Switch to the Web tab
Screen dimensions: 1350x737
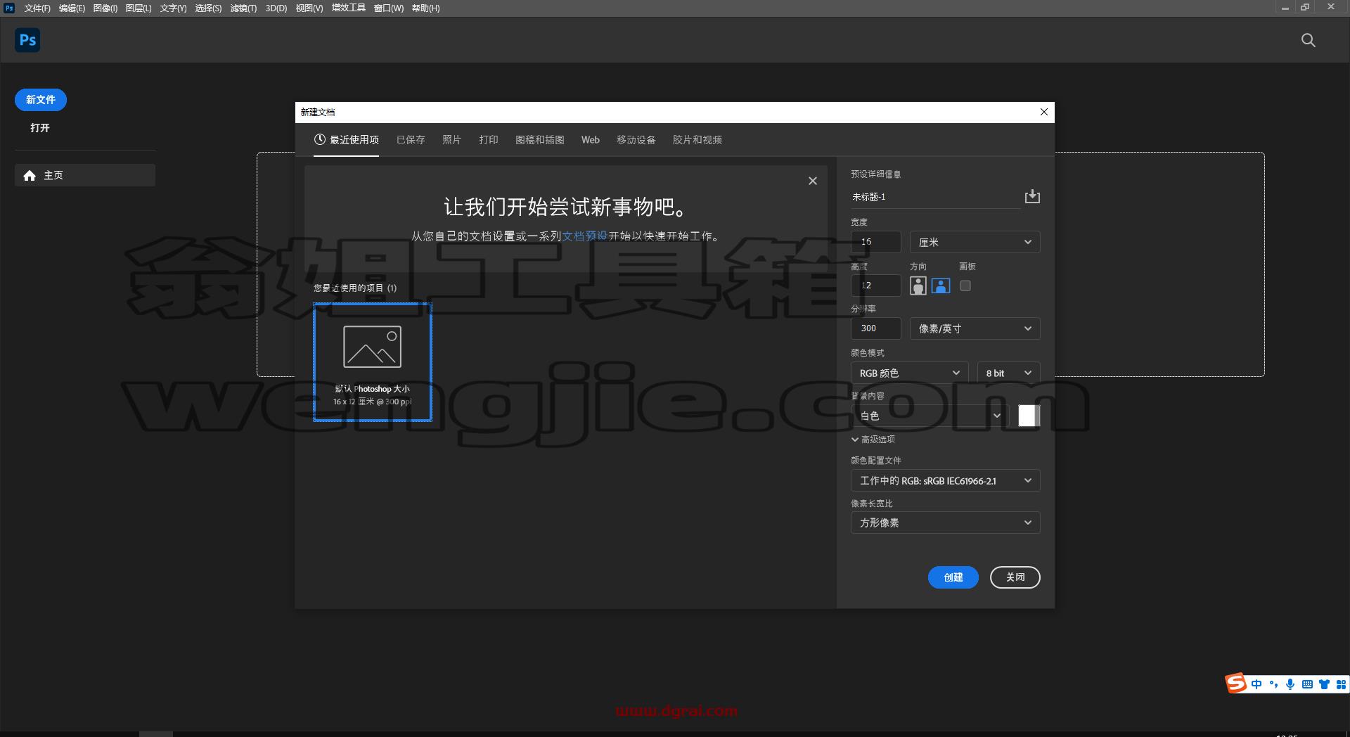point(591,140)
